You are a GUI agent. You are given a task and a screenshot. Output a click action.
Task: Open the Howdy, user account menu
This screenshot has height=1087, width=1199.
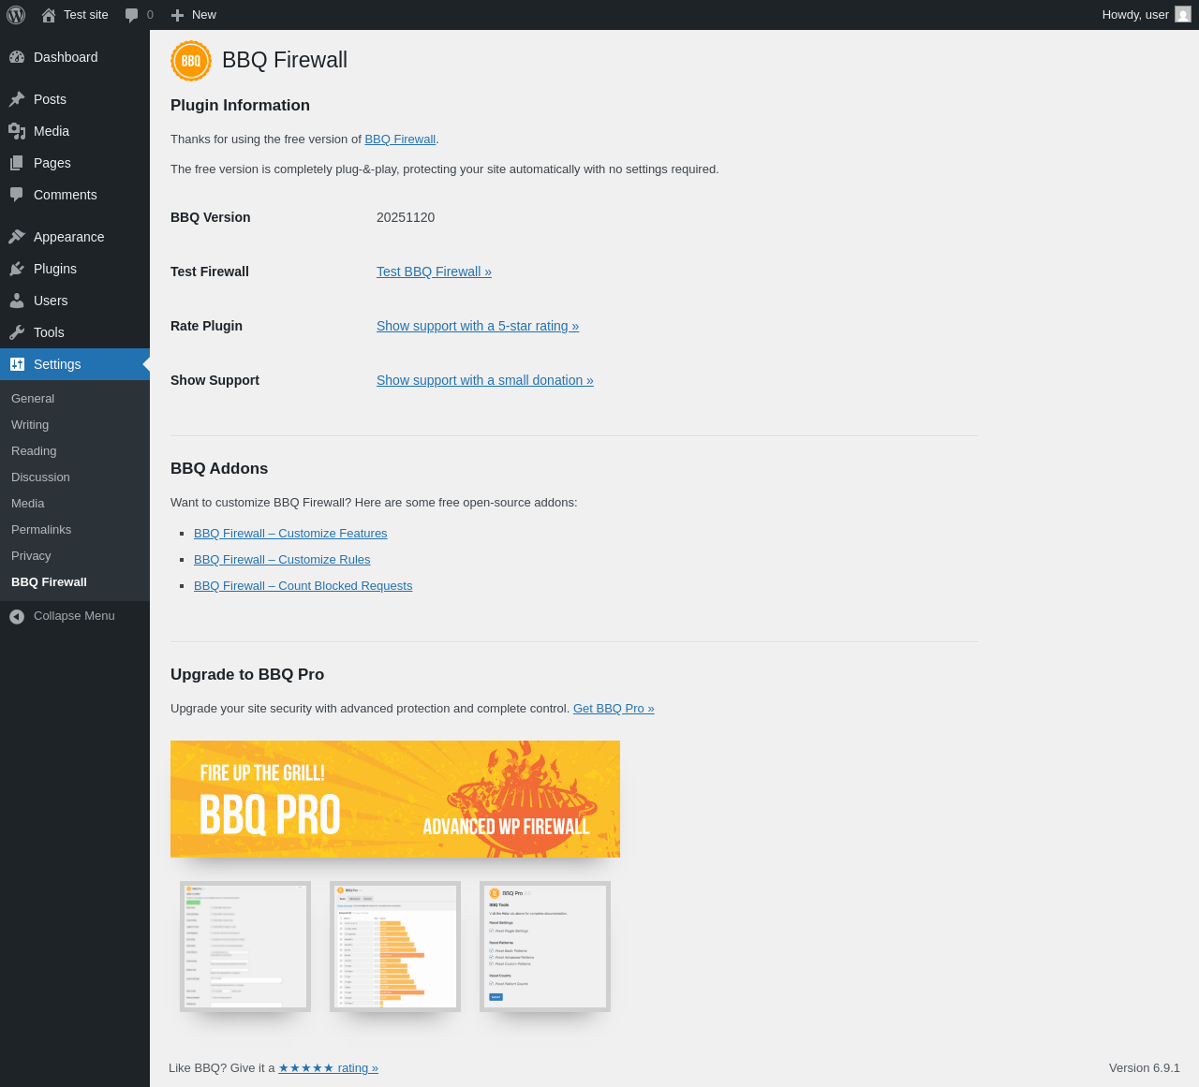(1147, 15)
